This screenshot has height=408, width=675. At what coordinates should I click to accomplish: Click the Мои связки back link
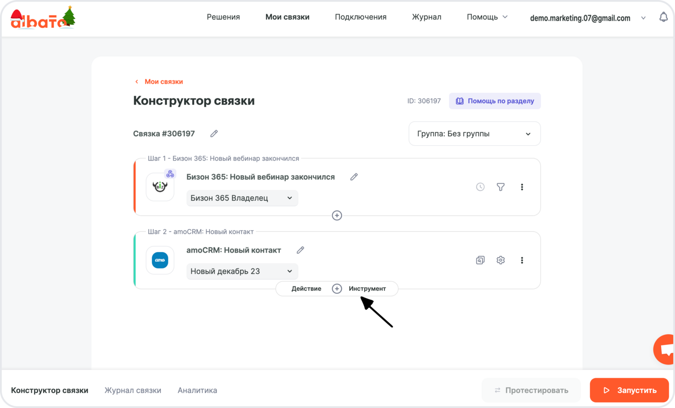(163, 82)
